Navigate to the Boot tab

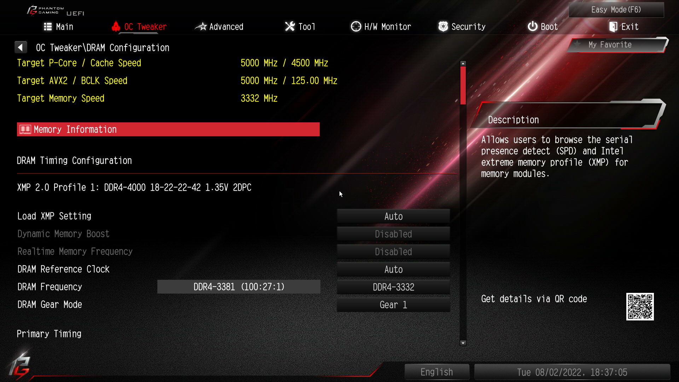pos(544,27)
